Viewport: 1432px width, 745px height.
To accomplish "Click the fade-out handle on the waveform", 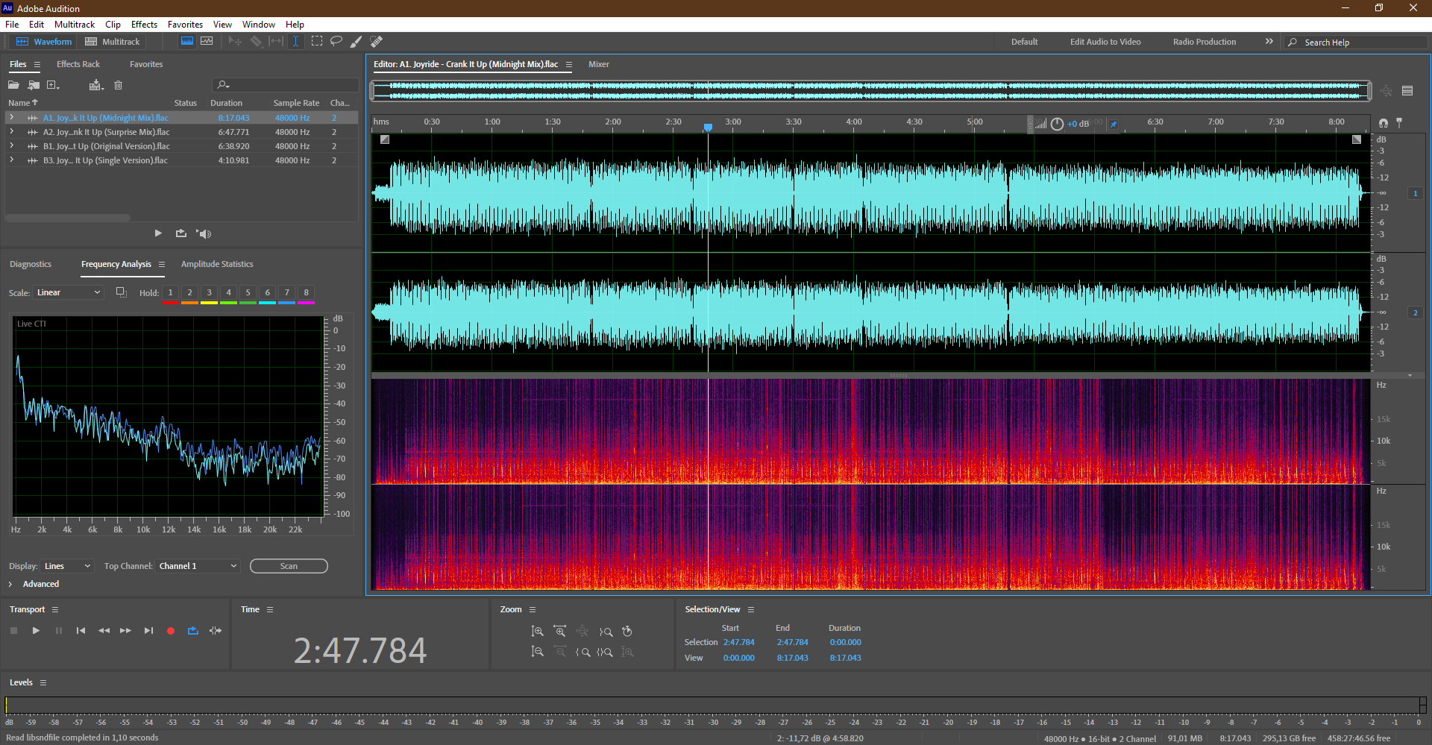I will click(x=1357, y=139).
